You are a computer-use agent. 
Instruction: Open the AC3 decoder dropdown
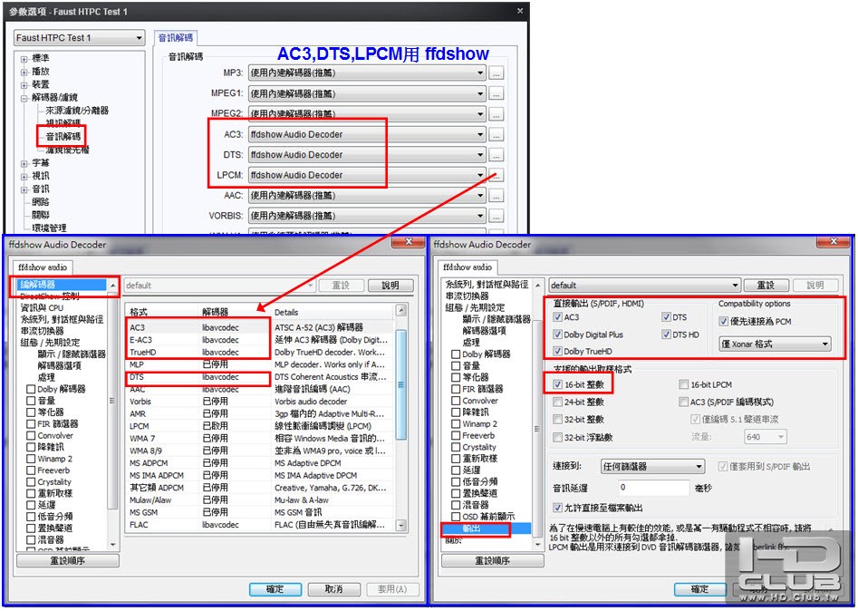coord(367,134)
